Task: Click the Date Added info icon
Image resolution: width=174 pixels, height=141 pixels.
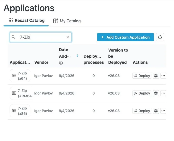Action: 61,63
